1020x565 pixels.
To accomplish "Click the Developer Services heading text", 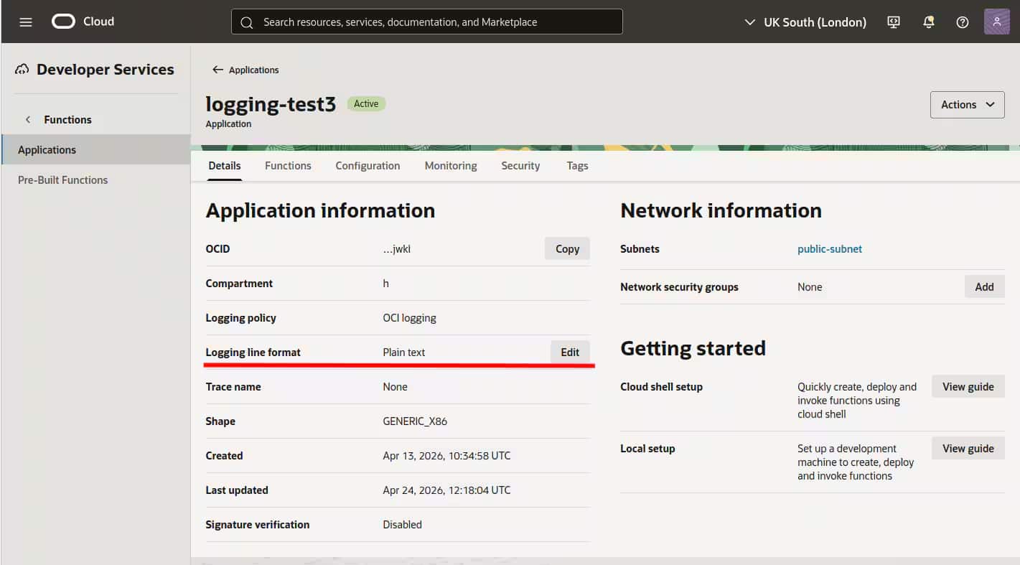I will (x=105, y=70).
